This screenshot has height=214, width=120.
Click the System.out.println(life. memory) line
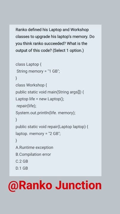[45, 113]
